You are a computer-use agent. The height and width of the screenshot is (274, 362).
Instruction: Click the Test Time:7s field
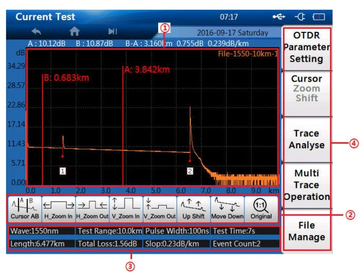[x=245, y=231]
